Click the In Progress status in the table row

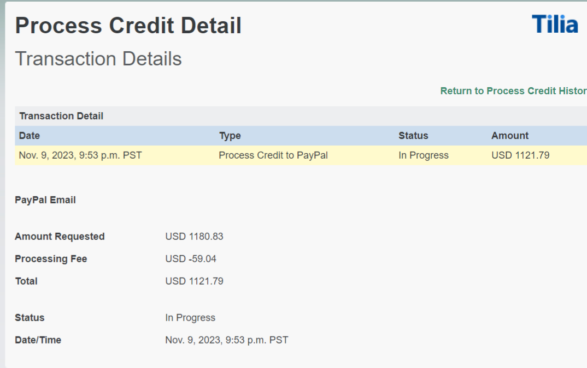[x=424, y=155]
